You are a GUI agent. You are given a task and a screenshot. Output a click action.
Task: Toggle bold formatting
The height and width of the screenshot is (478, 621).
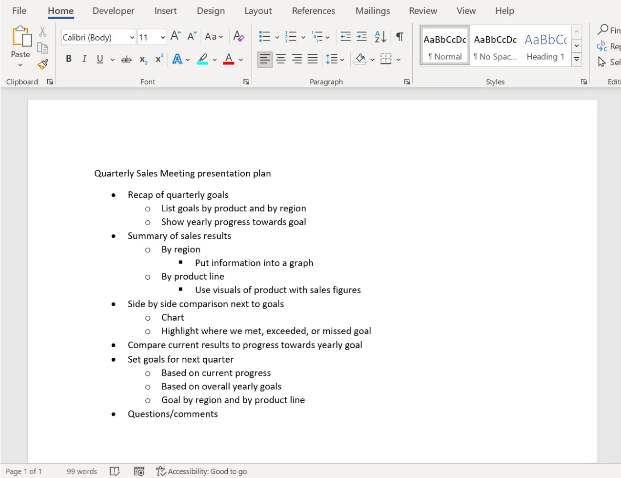click(x=69, y=59)
